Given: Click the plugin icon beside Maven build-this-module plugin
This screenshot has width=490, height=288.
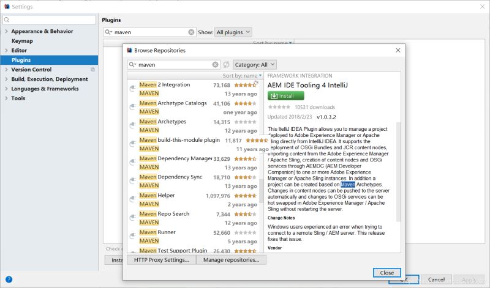Looking at the screenshot, I should 133,144.
